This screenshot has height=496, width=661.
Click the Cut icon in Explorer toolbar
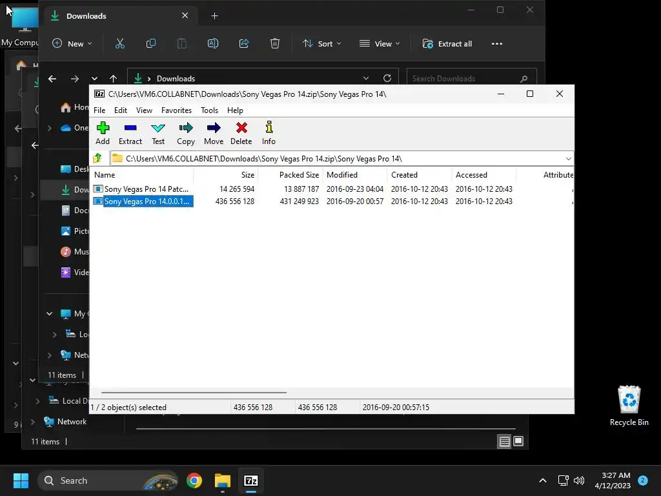point(120,43)
